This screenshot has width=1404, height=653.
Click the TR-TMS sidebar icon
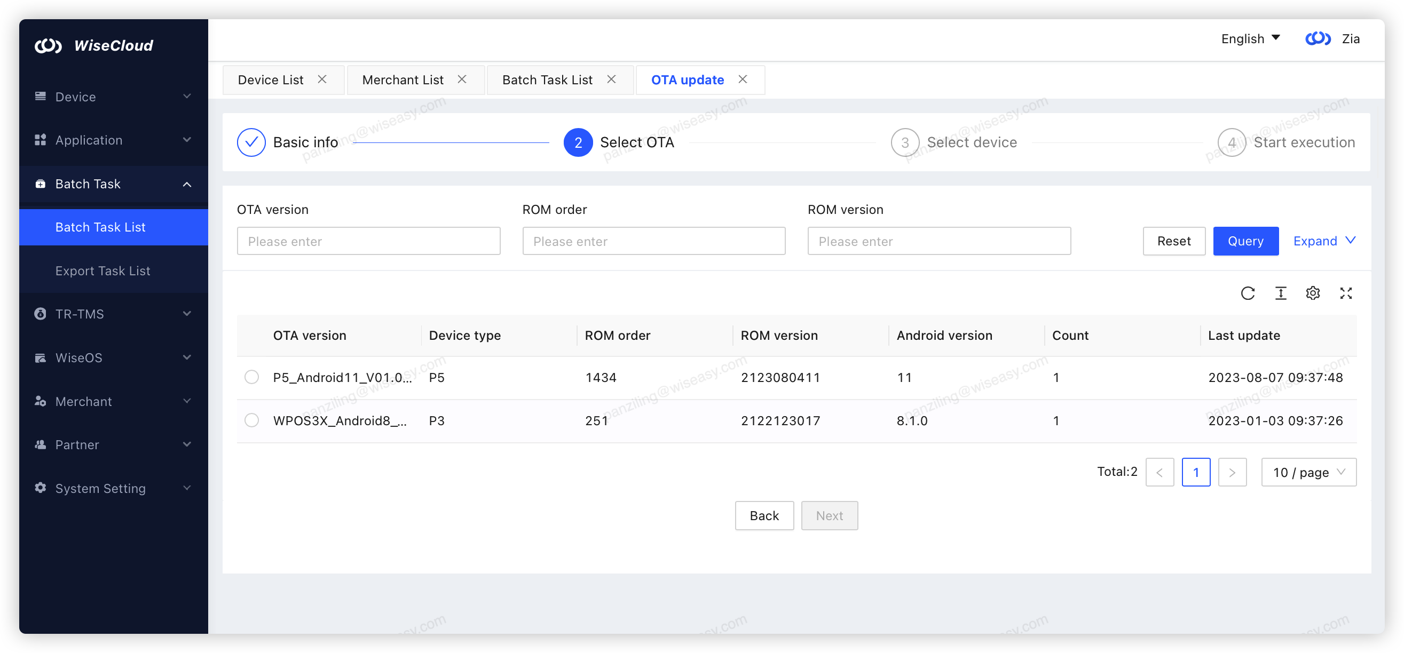(x=41, y=314)
